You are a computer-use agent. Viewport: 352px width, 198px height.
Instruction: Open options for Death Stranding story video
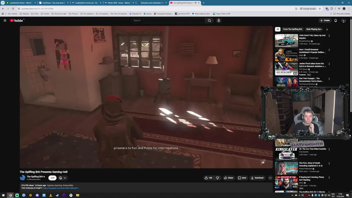click(x=329, y=163)
